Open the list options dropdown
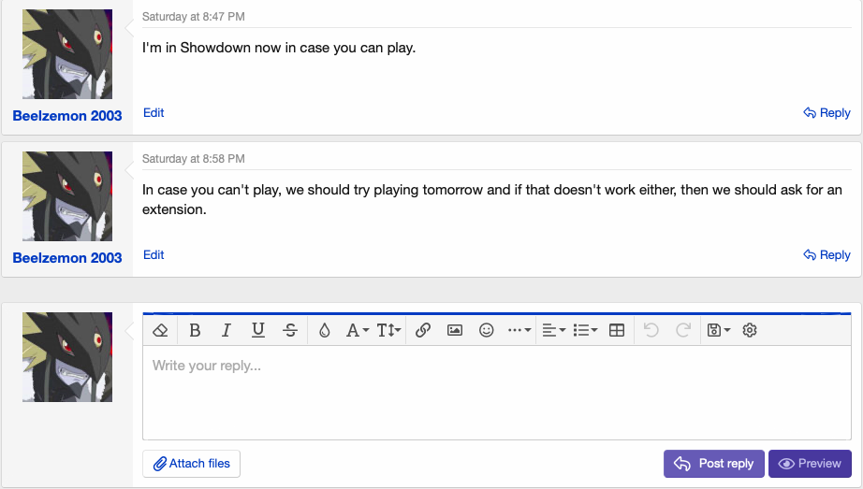Image resolution: width=863 pixels, height=489 pixels. click(585, 330)
